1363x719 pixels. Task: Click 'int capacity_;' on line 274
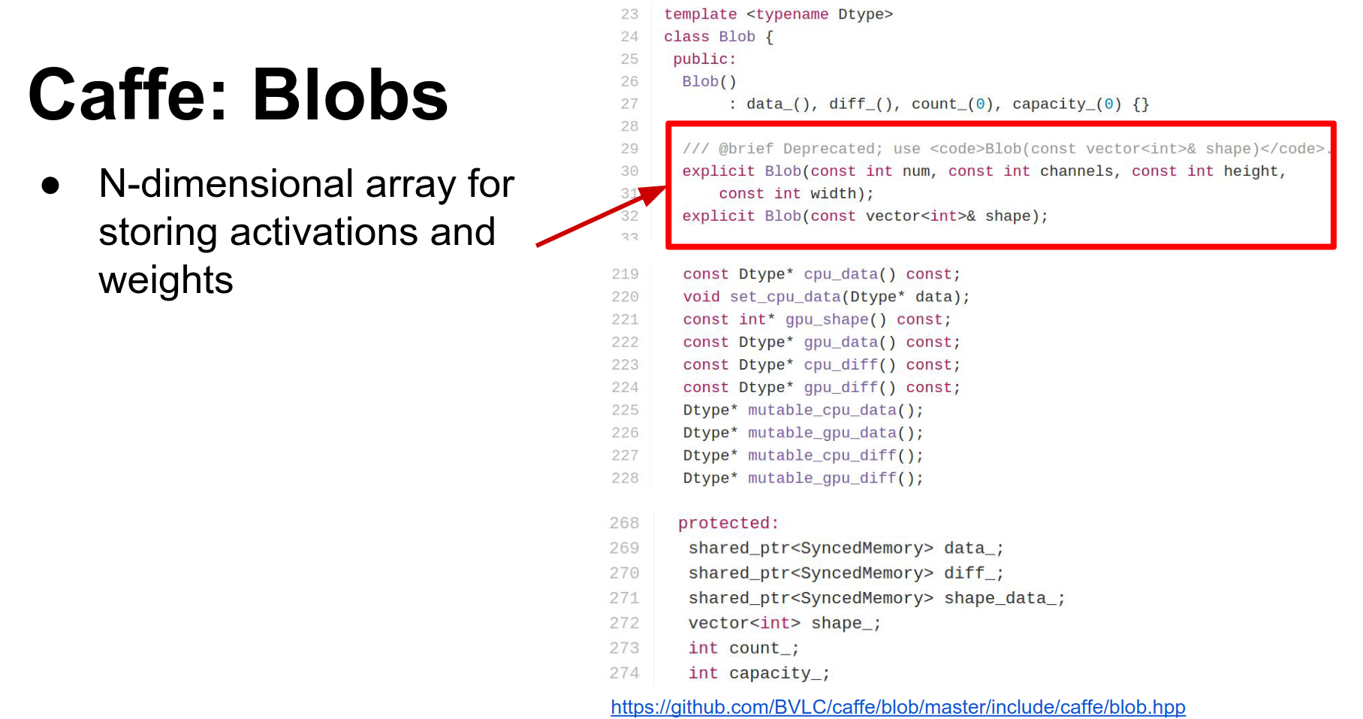758,673
